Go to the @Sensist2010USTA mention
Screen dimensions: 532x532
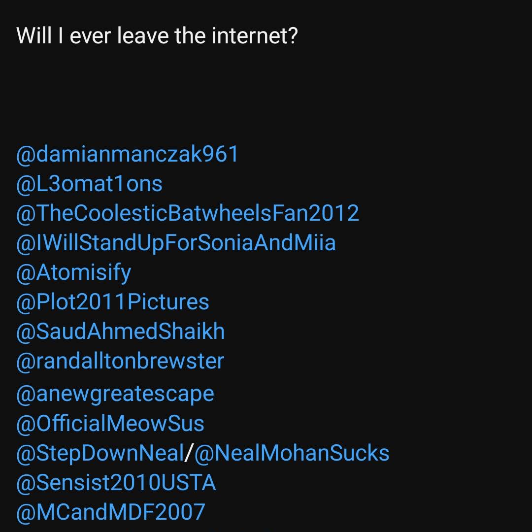(x=116, y=483)
